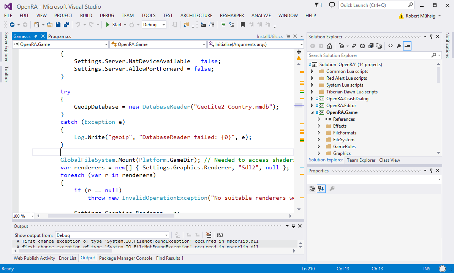Open the BUILD menu

click(x=86, y=16)
